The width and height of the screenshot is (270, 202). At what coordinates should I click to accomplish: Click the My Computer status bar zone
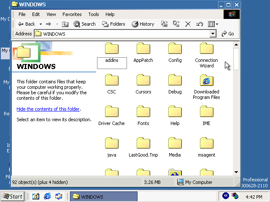tap(205, 182)
